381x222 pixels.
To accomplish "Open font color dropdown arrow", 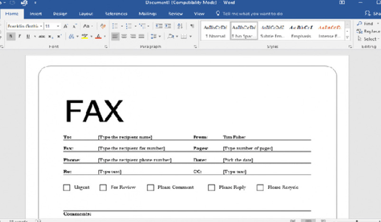I will 105,37.
